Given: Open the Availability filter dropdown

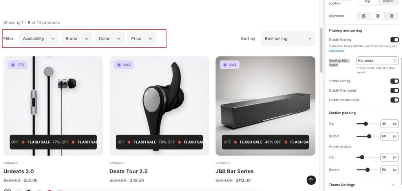Looking at the screenshot, I should tap(39, 38).
